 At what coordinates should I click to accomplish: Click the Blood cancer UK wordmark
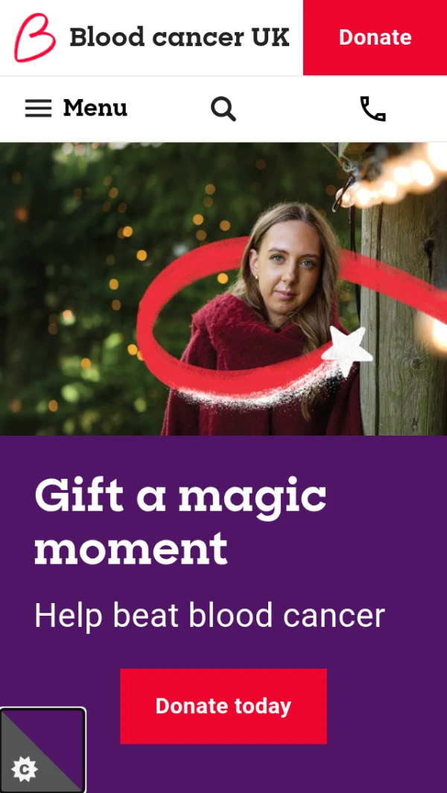click(x=180, y=37)
